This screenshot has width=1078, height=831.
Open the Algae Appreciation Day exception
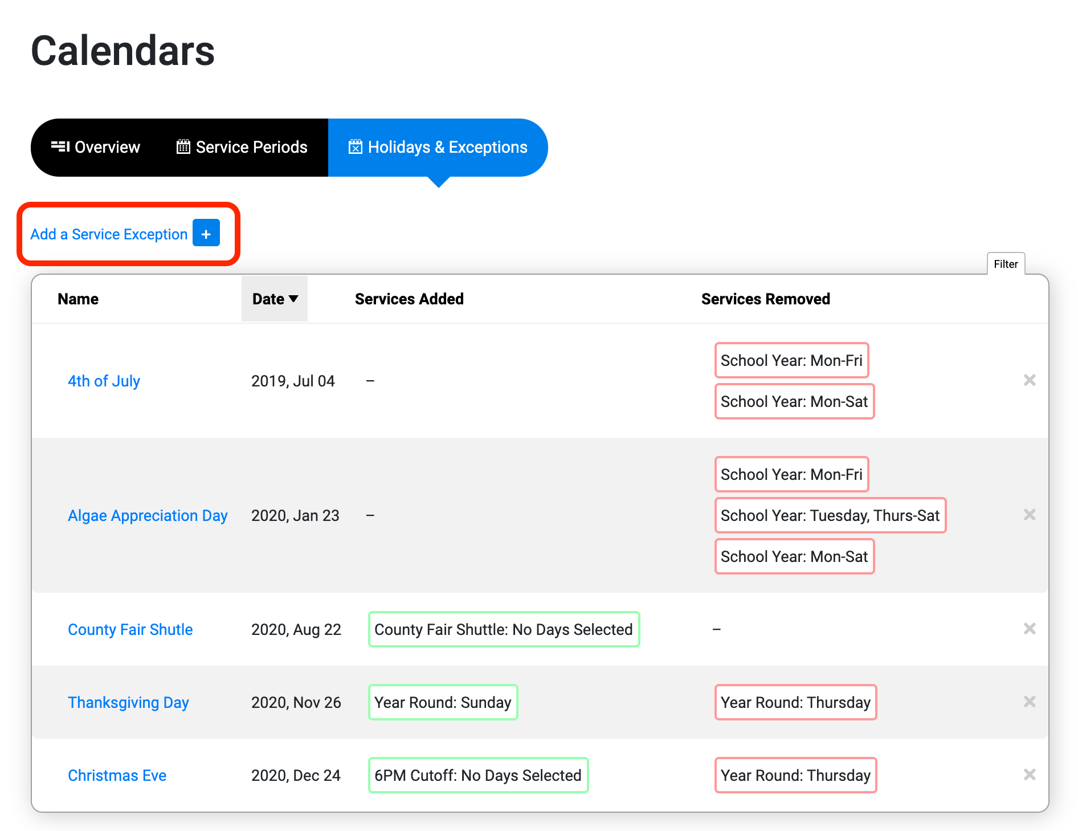click(x=148, y=515)
